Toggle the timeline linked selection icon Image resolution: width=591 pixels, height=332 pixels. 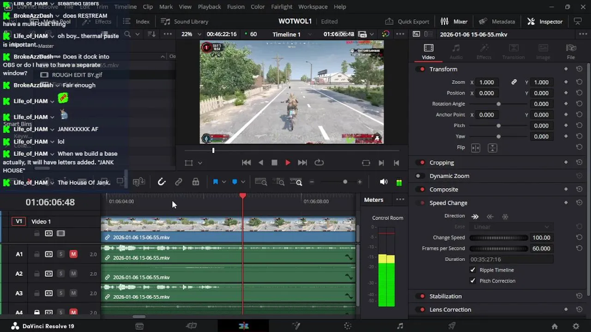178,182
